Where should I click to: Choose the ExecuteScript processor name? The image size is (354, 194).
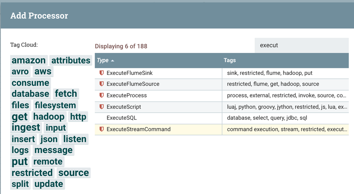point(124,107)
